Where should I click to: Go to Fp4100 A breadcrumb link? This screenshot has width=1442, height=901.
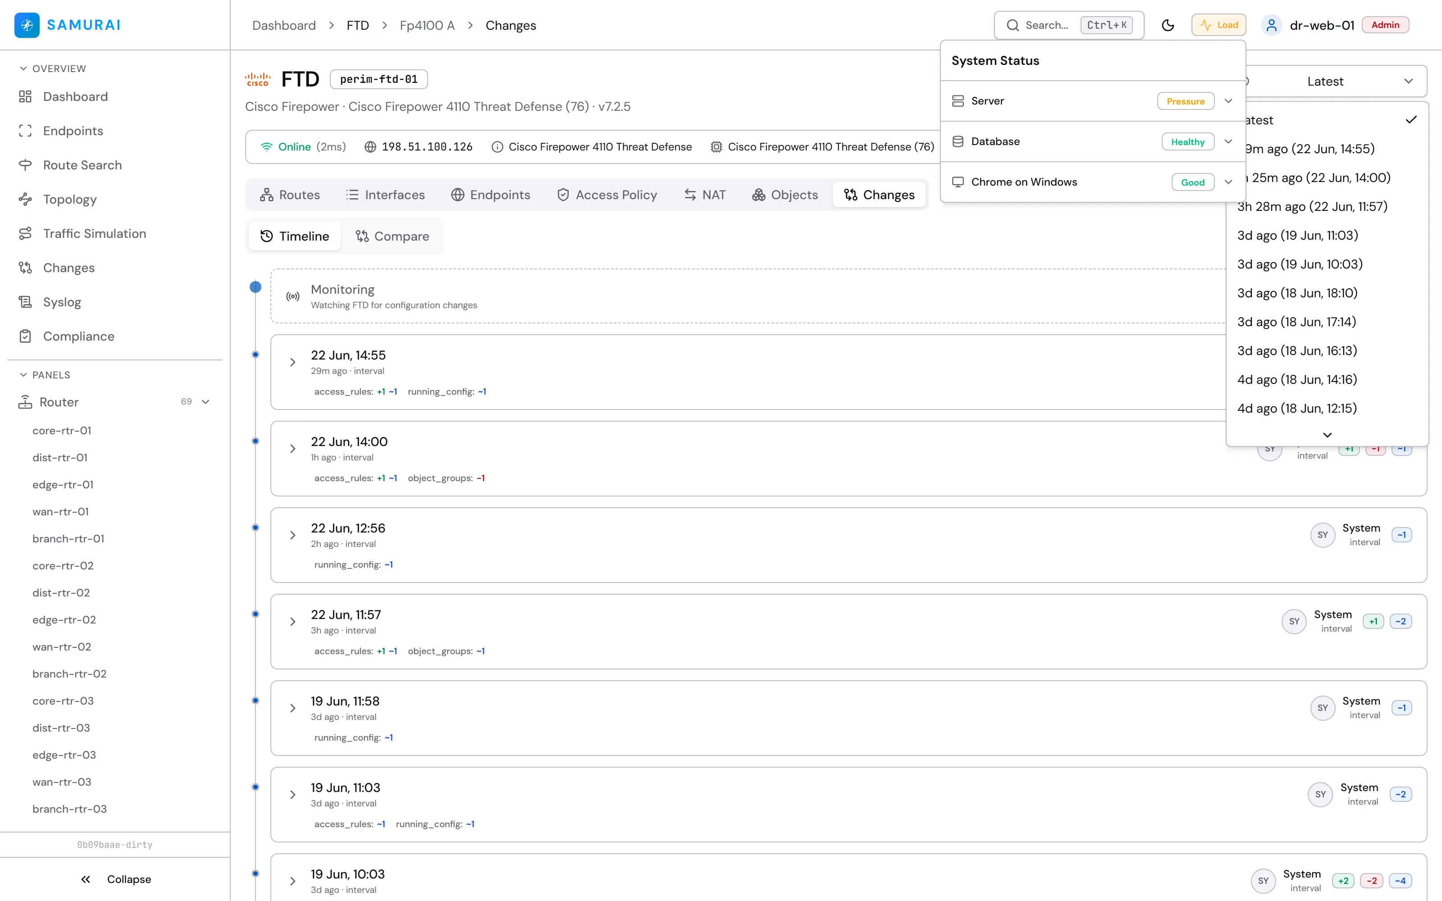(427, 25)
